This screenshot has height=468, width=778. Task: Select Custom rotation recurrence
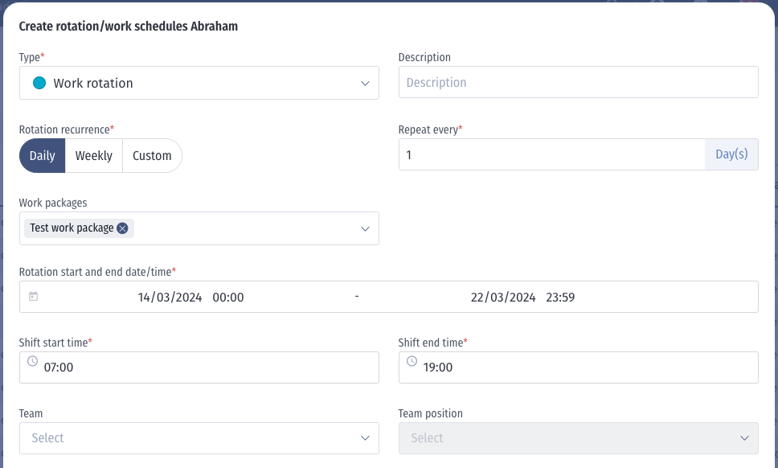click(152, 156)
